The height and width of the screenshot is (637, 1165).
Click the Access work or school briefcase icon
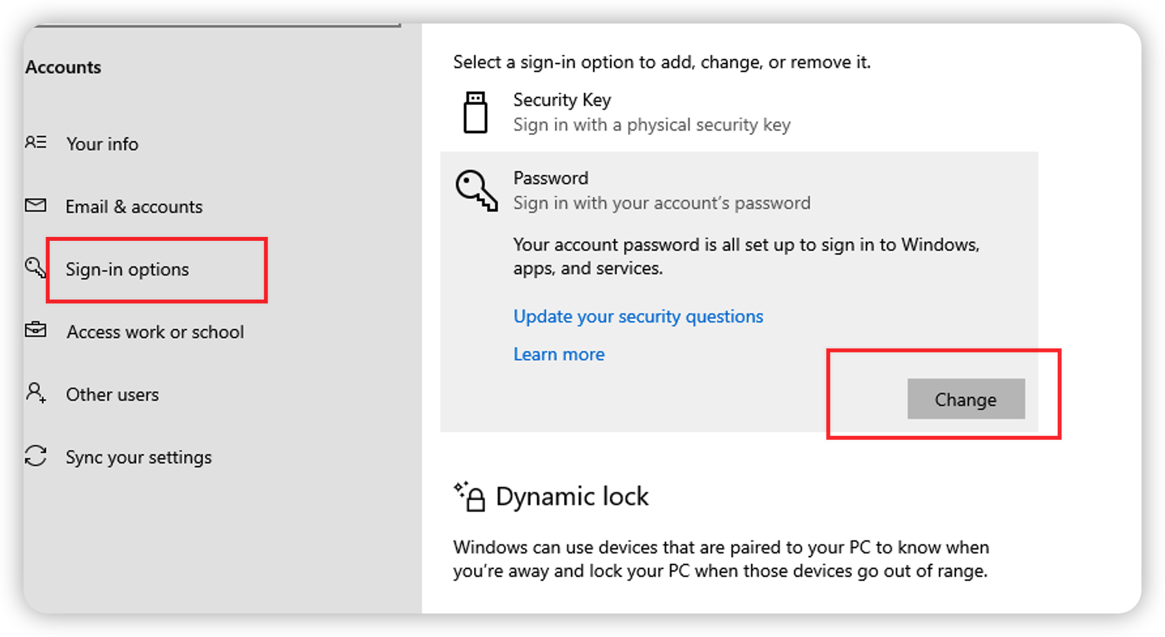[36, 330]
